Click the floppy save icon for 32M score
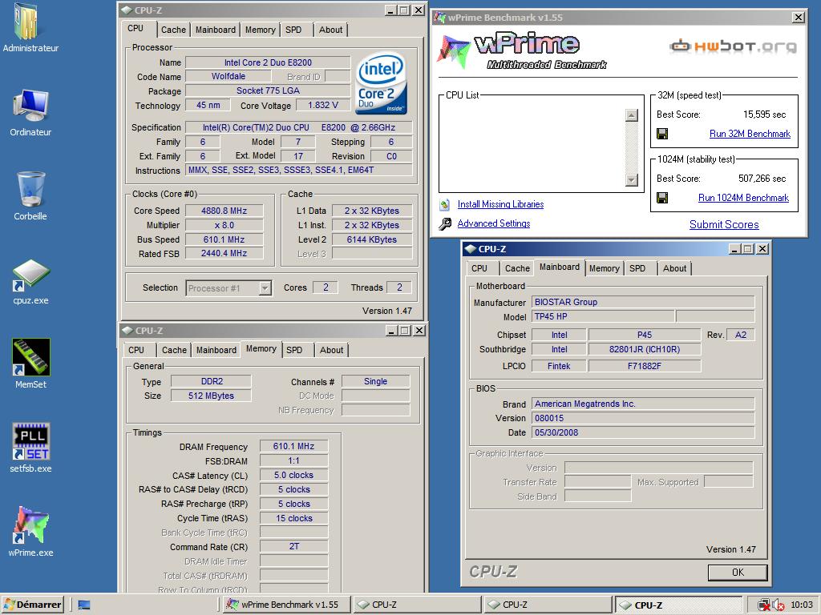The image size is (821, 615). [x=661, y=134]
